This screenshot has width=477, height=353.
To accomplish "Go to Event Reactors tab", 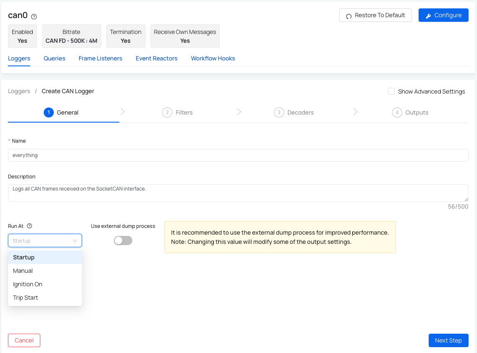I will coord(156,58).
